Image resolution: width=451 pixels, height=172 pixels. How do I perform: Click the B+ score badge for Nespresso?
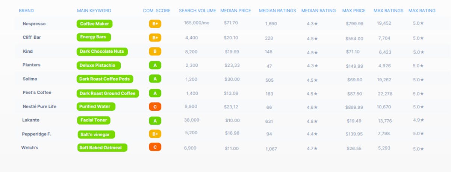point(155,24)
